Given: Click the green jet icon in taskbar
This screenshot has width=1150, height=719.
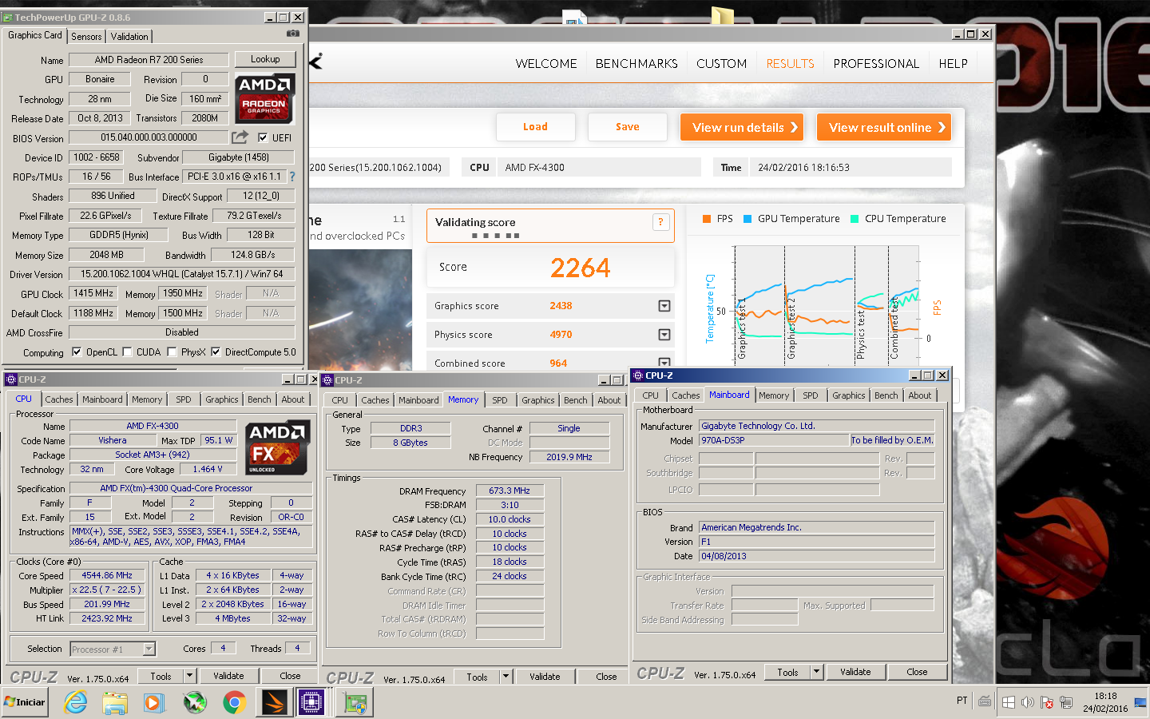Looking at the screenshot, I should click(194, 702).
